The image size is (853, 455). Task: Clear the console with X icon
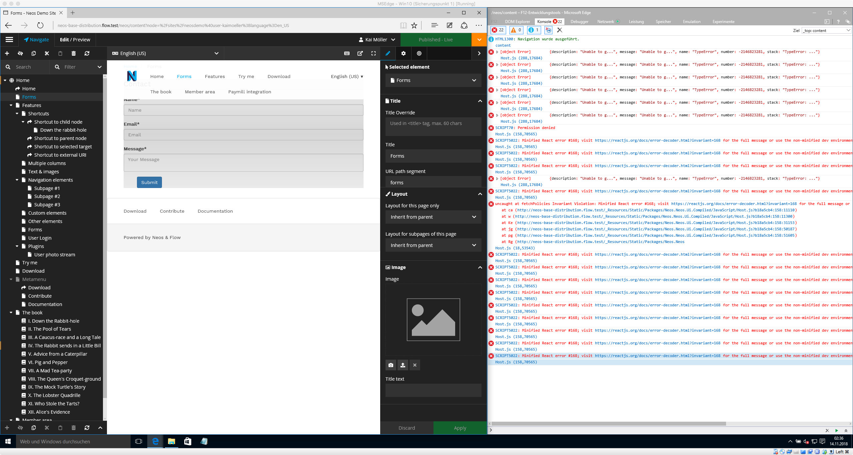[560, 30]
